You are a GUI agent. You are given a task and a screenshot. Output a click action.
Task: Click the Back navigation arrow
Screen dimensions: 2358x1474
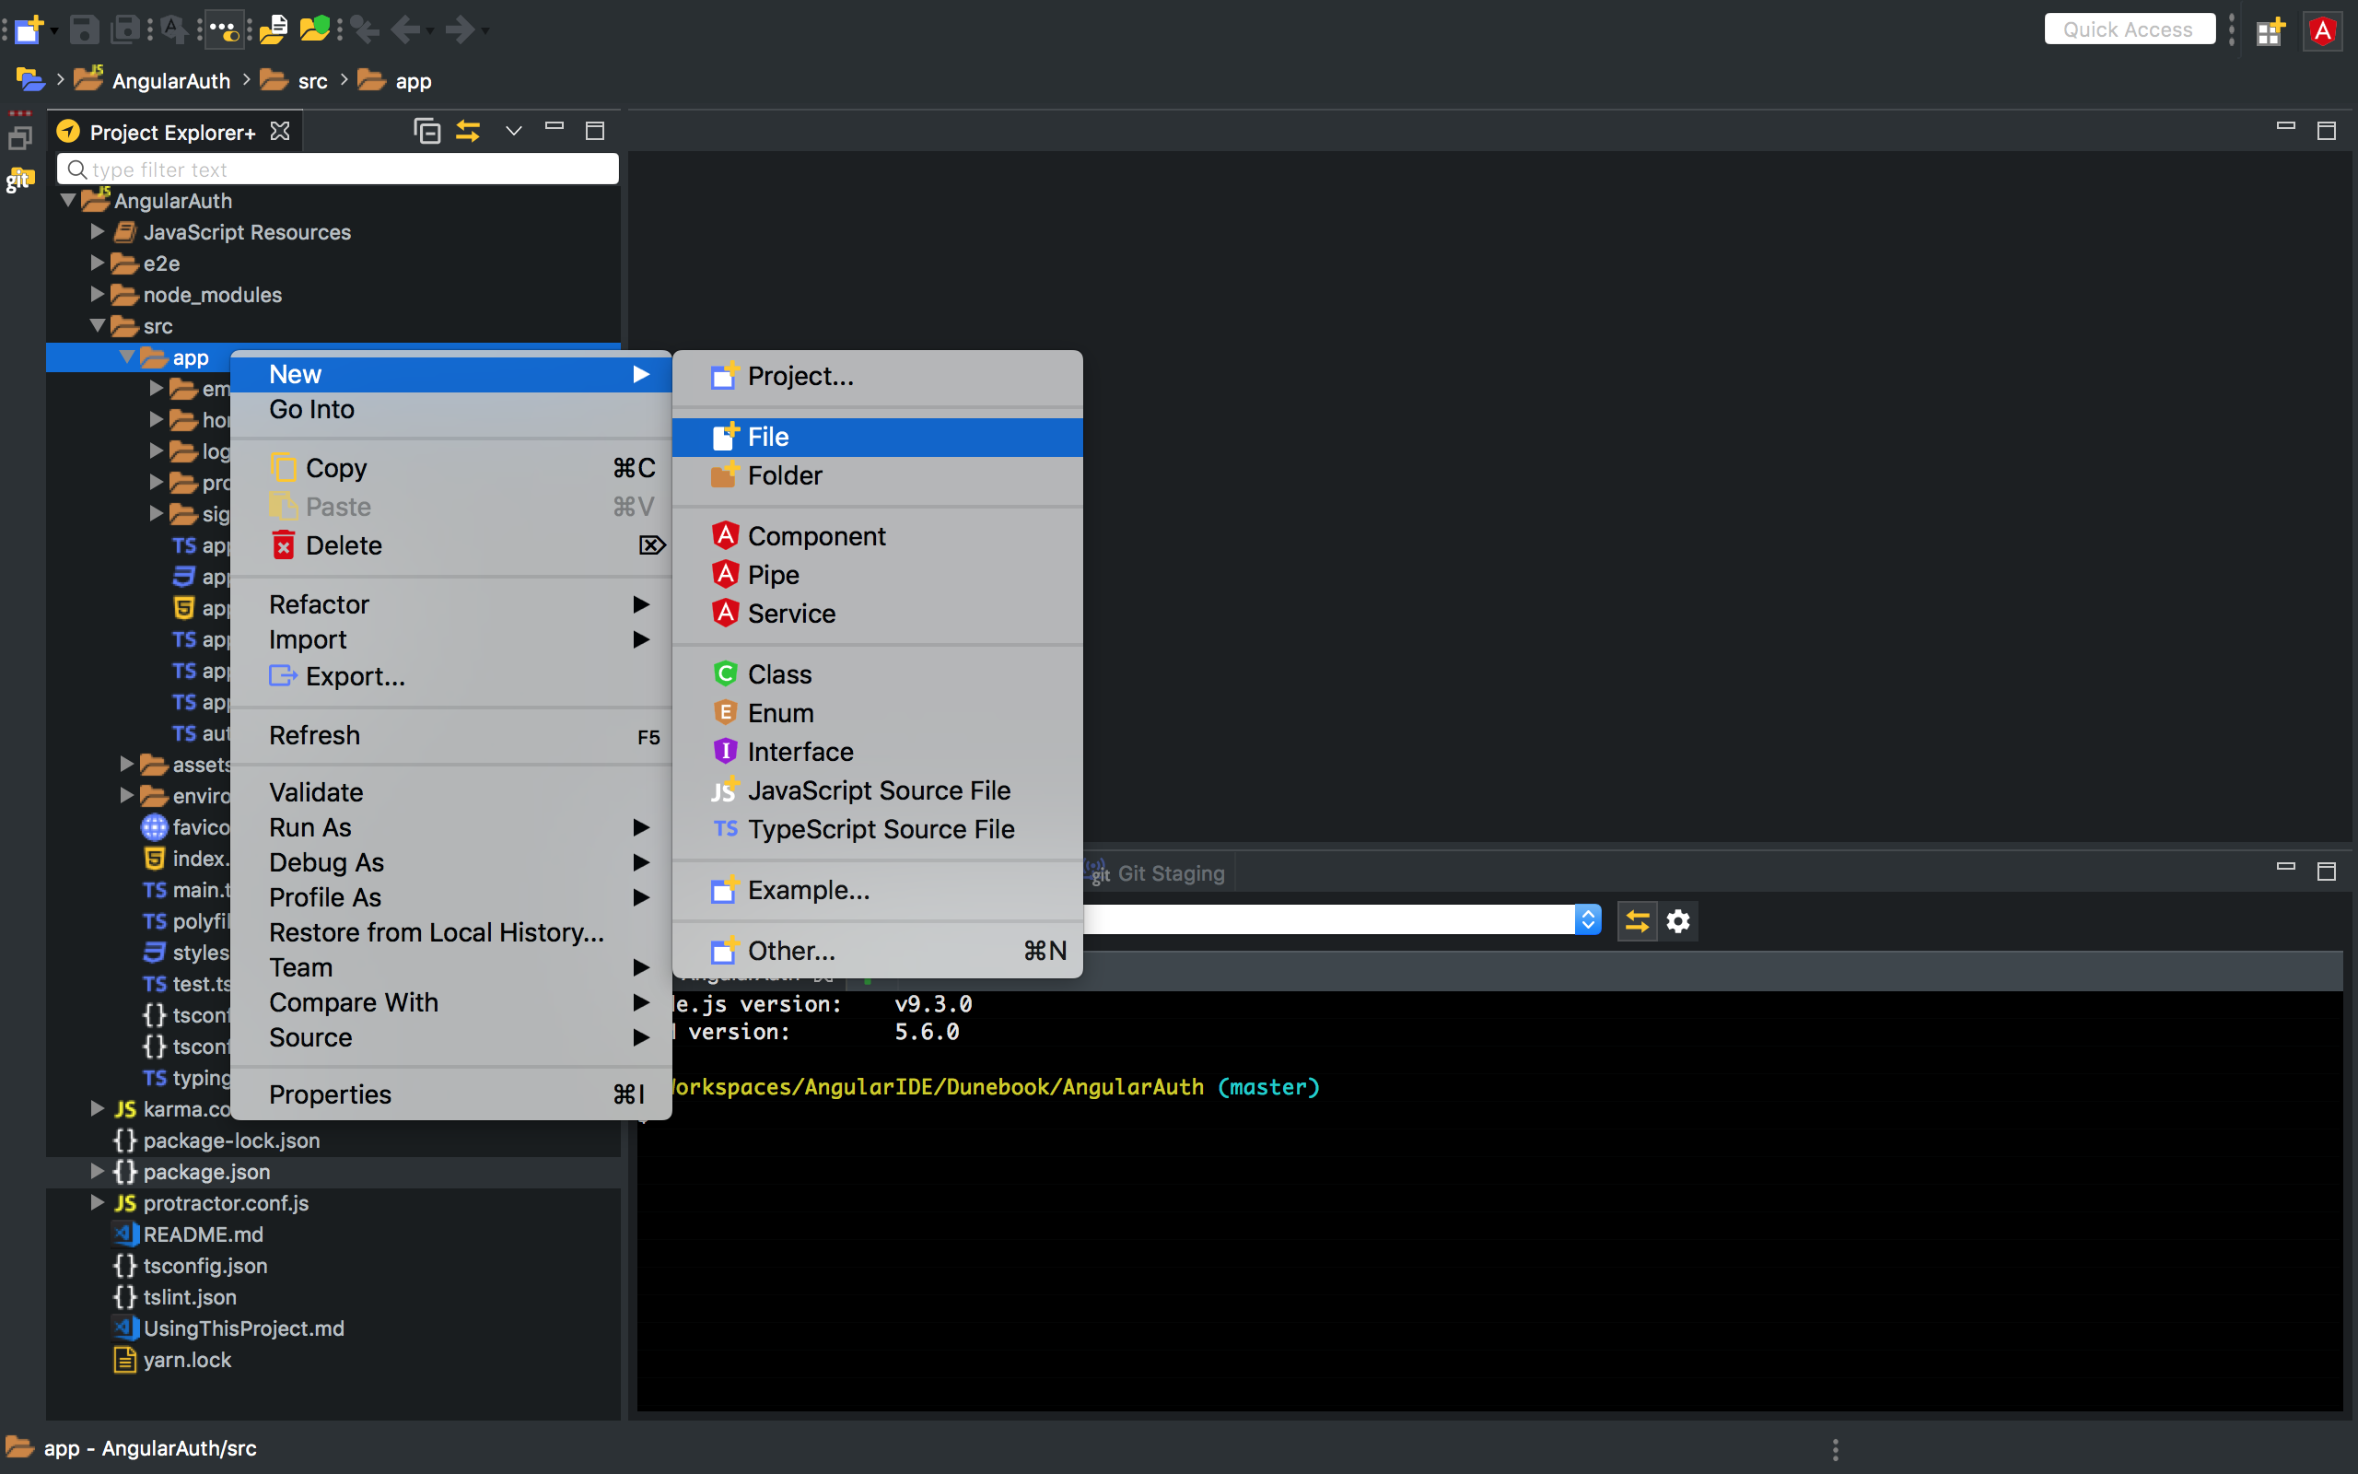tap(405, 29)
